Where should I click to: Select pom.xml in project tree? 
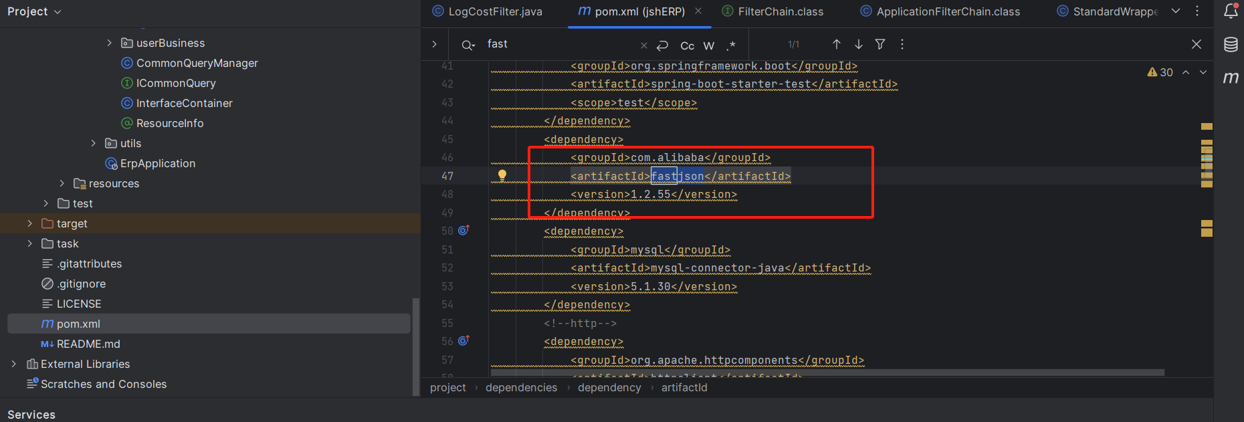coord(209,324)
